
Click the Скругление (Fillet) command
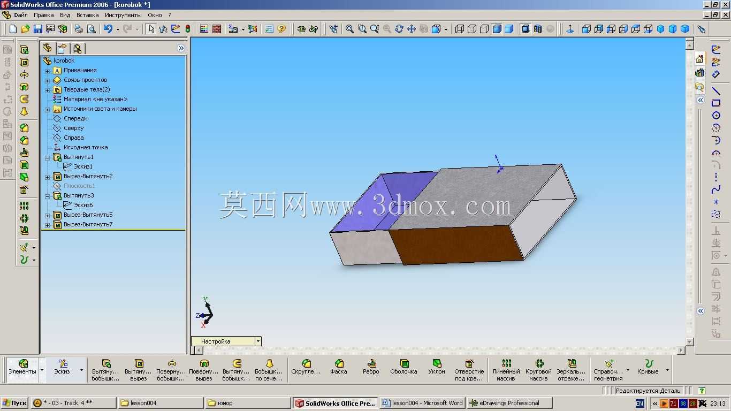tap(306, 367)
